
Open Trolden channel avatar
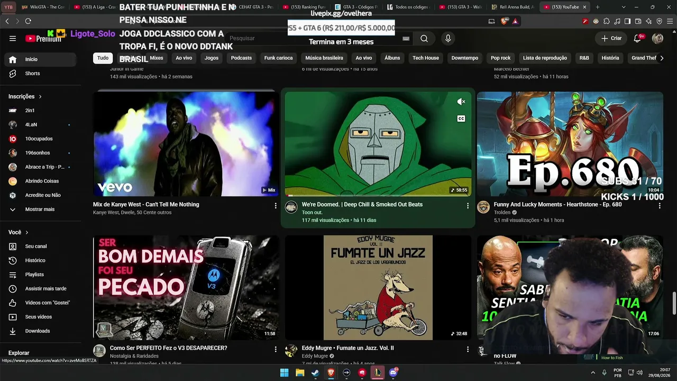pyautogui.click(x=483, y=207)
